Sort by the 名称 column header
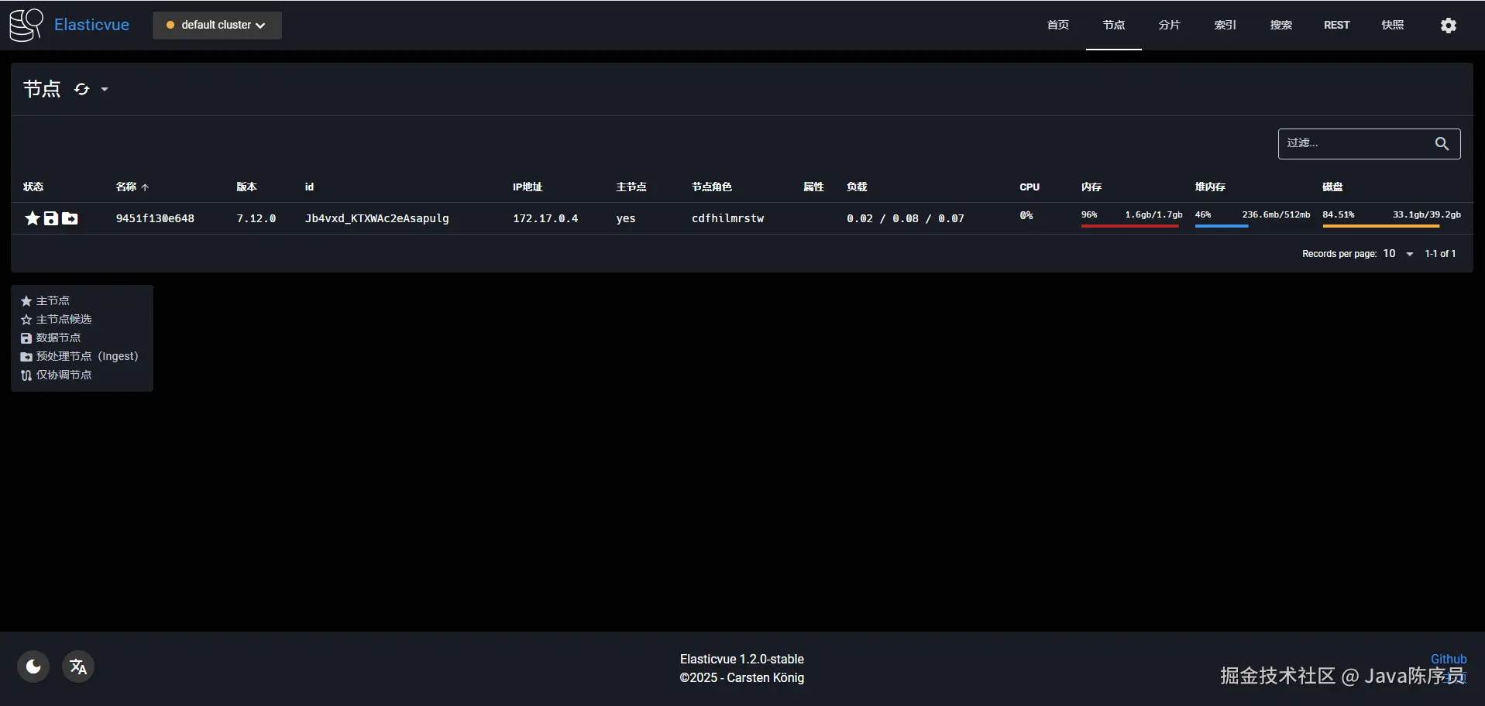The width and height of the screenshot is (1485, 706). tap(132, 187)
